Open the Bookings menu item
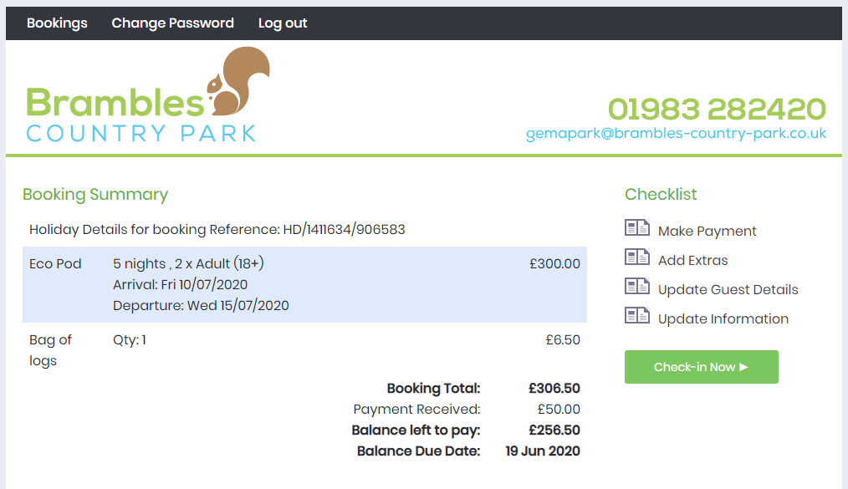The height and width of the screenshot is (489, 848). [x=57, y=23]
